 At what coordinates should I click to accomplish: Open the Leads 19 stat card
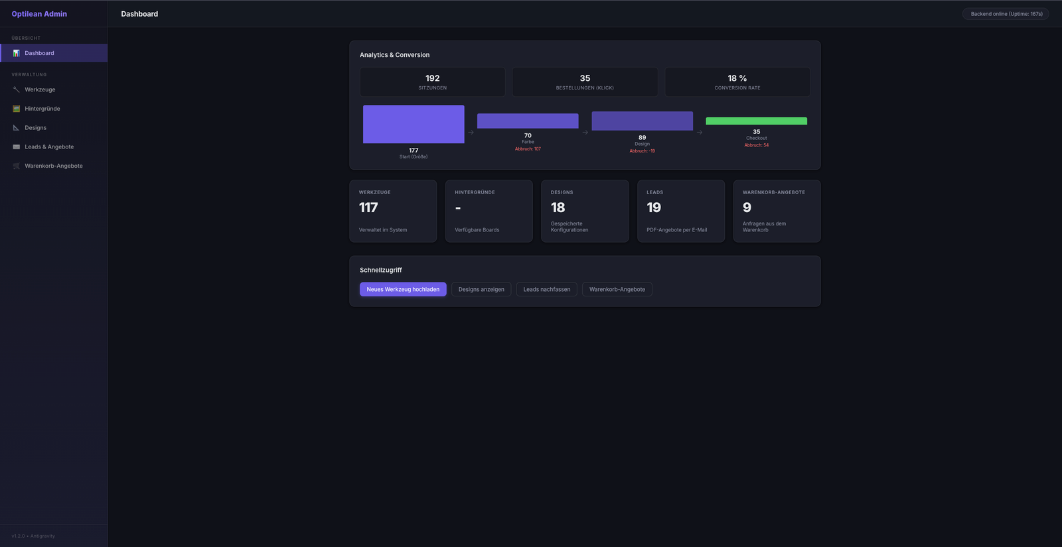(681, 211)
